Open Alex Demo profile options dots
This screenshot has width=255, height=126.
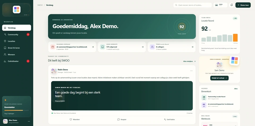click(29, 121)
